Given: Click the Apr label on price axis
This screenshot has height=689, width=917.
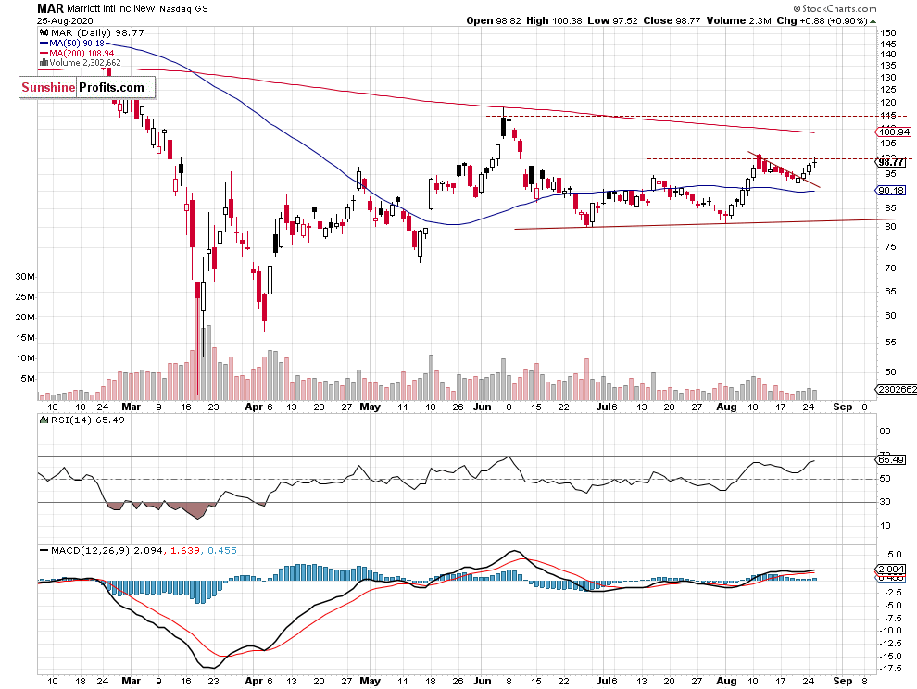Looking at the screenshot, I should [254, 407].
